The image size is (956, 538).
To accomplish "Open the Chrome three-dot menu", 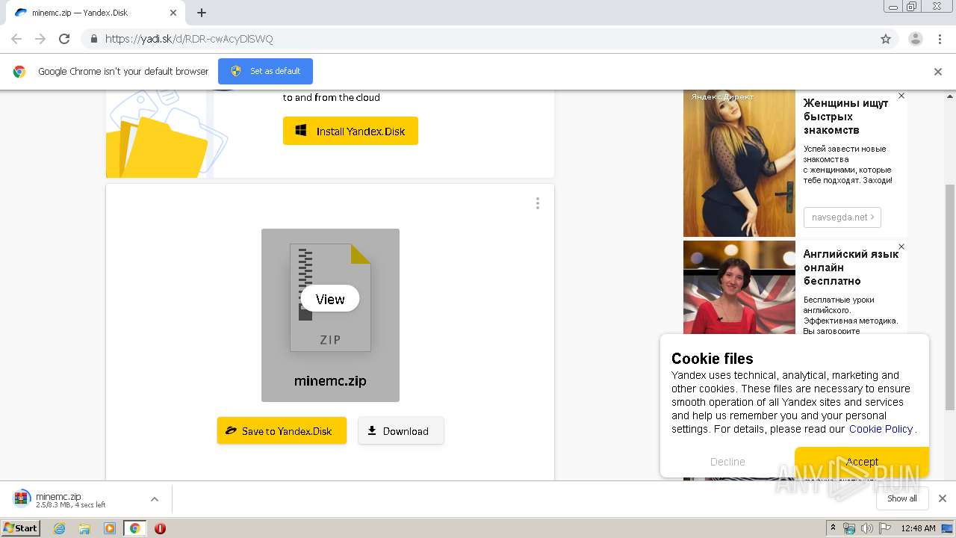I will [x=940, y=39].
